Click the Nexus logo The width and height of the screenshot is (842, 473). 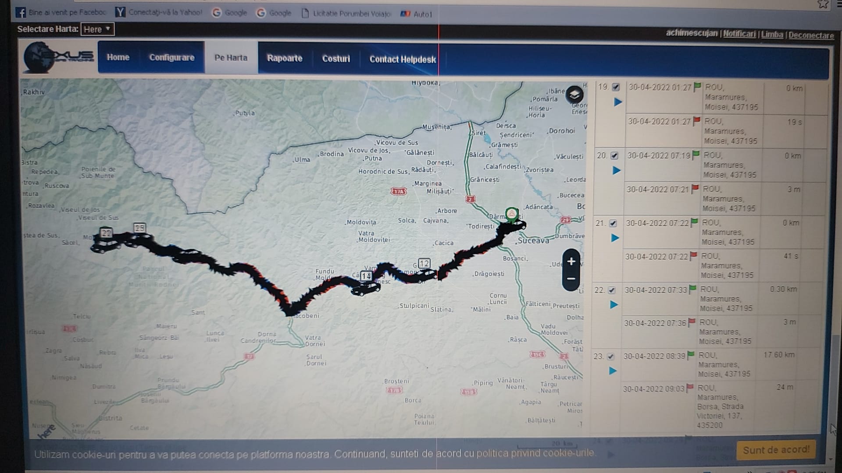58,57
